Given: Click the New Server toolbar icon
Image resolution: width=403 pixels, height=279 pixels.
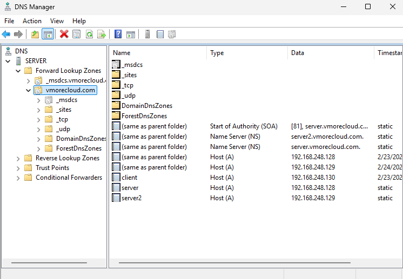Looking at the screenshot, I should (x=147, y=34).
